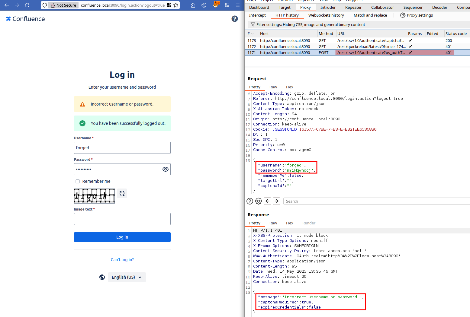
Task: Click the Filter settings bar
Action: click(359, 24)
